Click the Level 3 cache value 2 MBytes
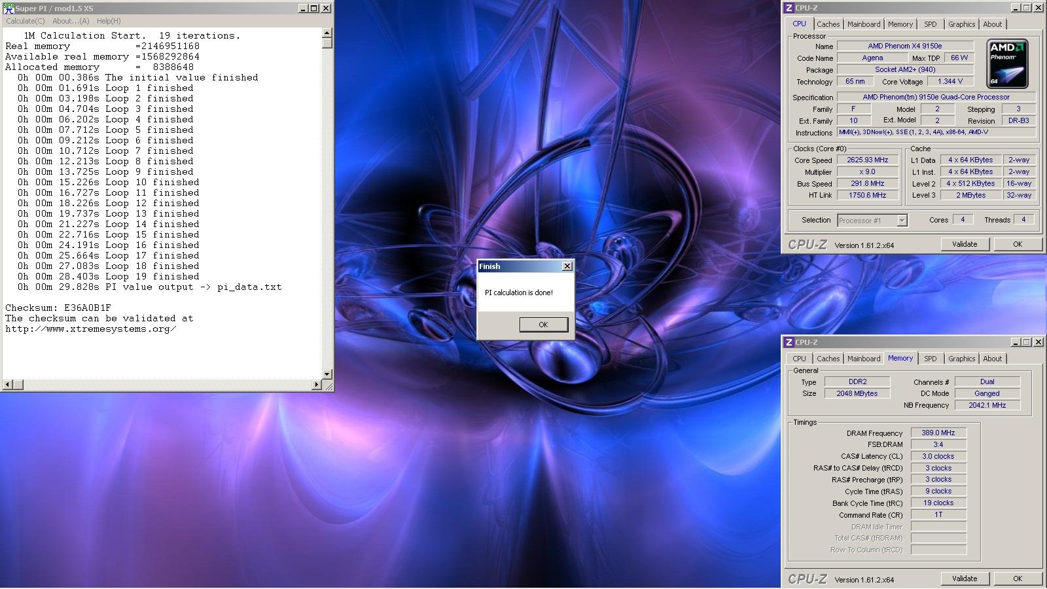 click(x=970, y=195)
